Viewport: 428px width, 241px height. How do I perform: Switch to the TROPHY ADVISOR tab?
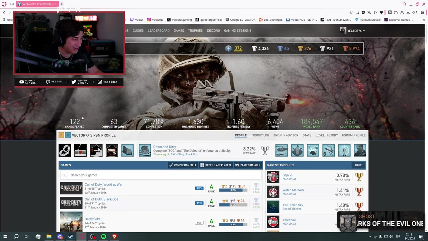(x=286, y=135)
